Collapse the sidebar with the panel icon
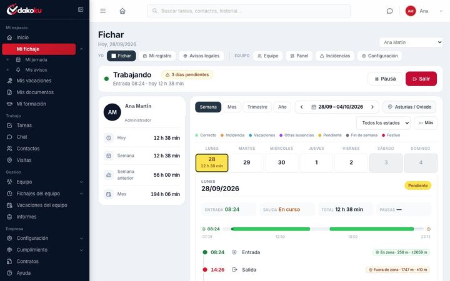The height and width of the screenshot is (281, 450). (x=81, y=9)
